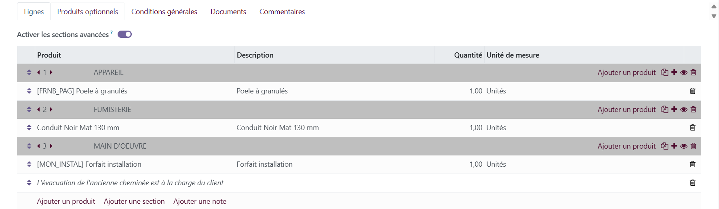
Task: Switch to the Produits optionnels tab
Action: click(x=88, y=12)
